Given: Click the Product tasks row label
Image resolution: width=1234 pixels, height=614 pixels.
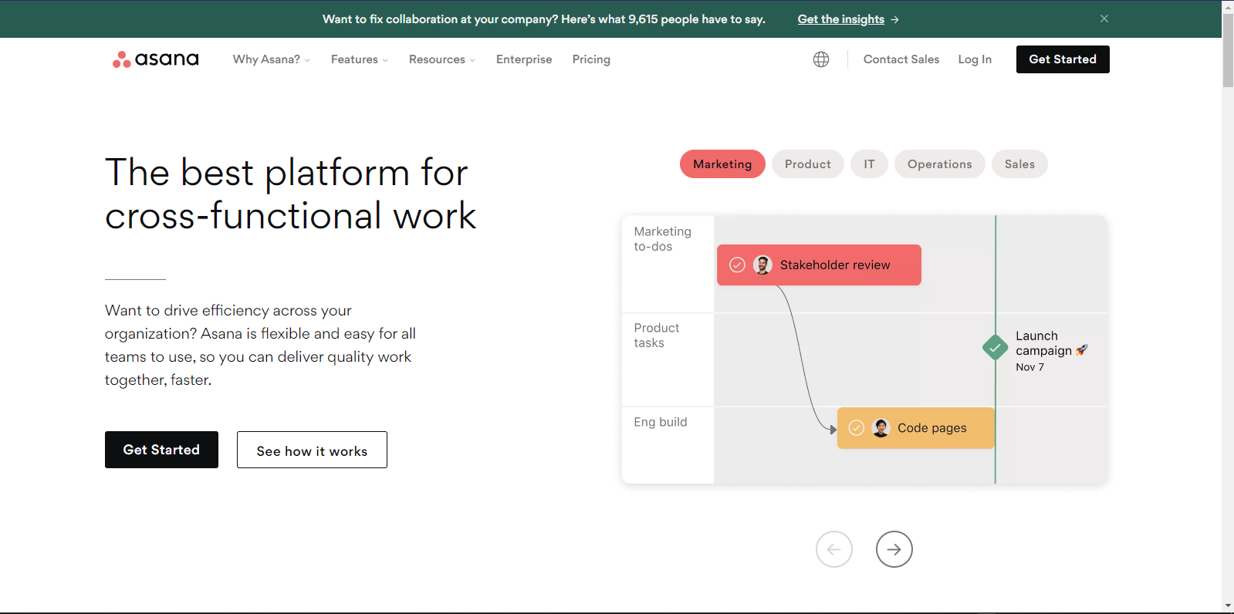Looking at the screenshot, I should point(657,336).
